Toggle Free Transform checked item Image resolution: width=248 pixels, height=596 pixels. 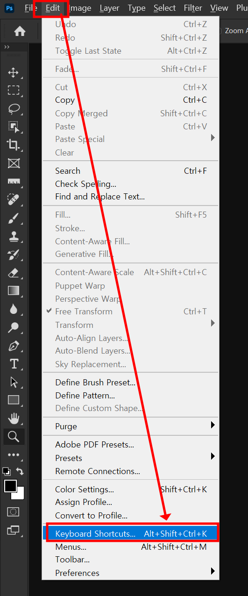pos(131,312)
